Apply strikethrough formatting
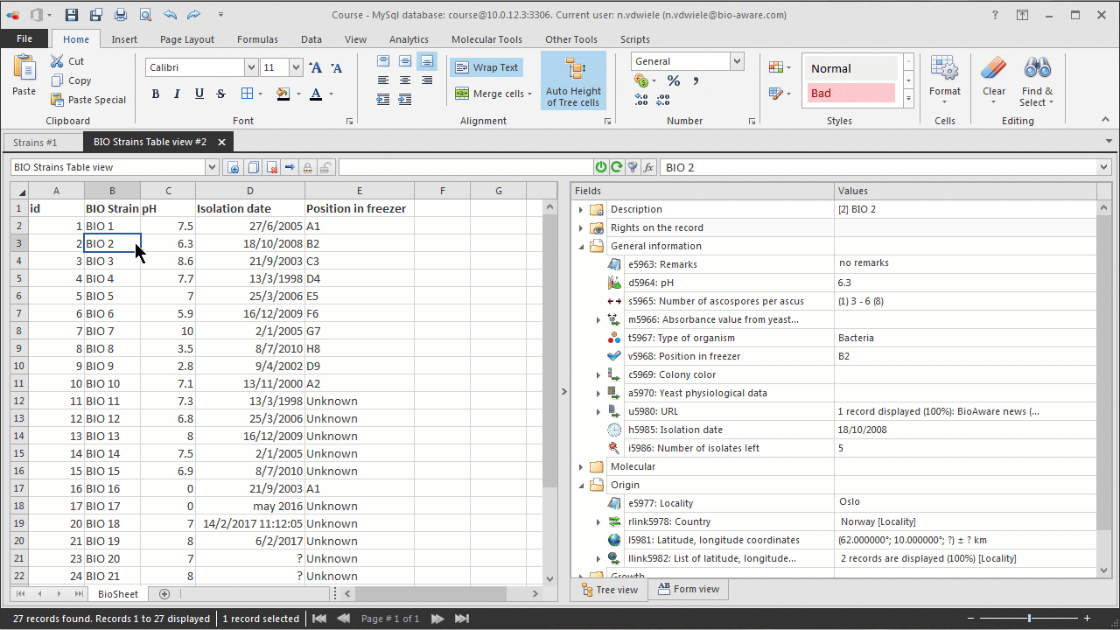Image resolution: width=1120 pixels, height=630 pixels. point(220,94)
